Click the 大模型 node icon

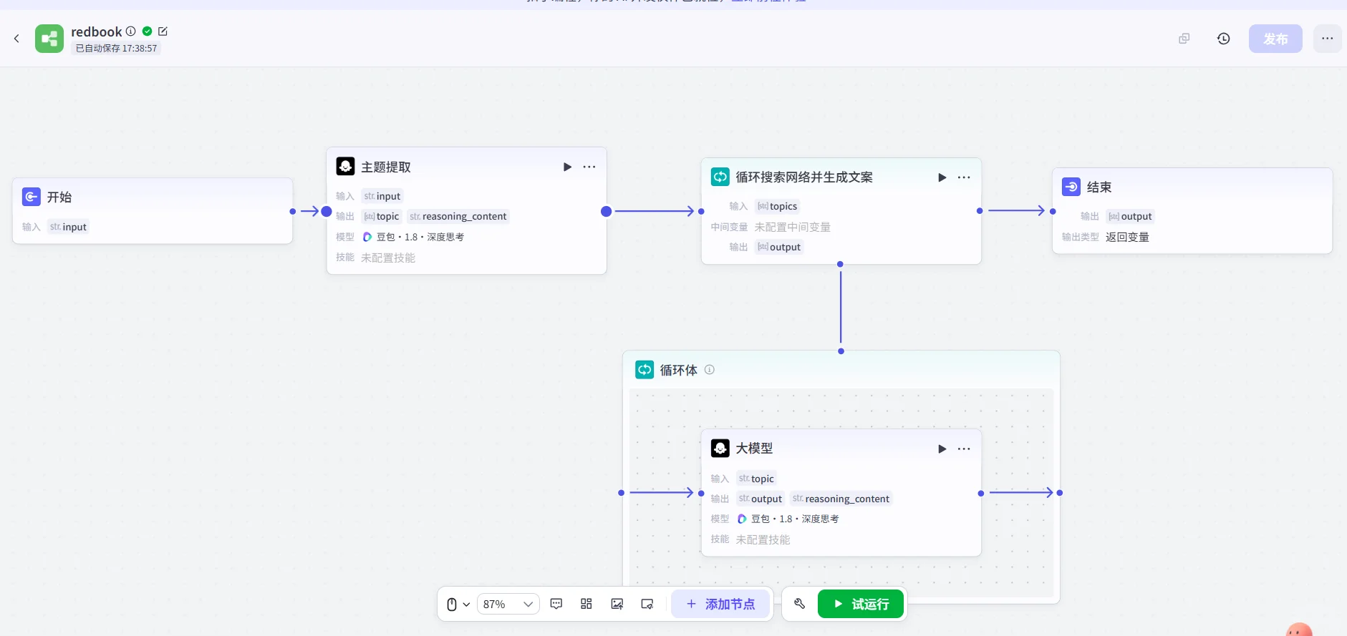[x=720, y=448]
